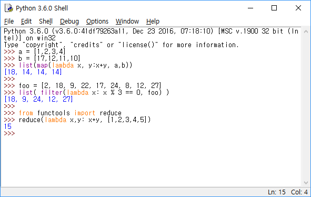Viewport: 311px width, 197px height.
Task: Click the filter lambda x % 3 line
Action: point(94,92)
